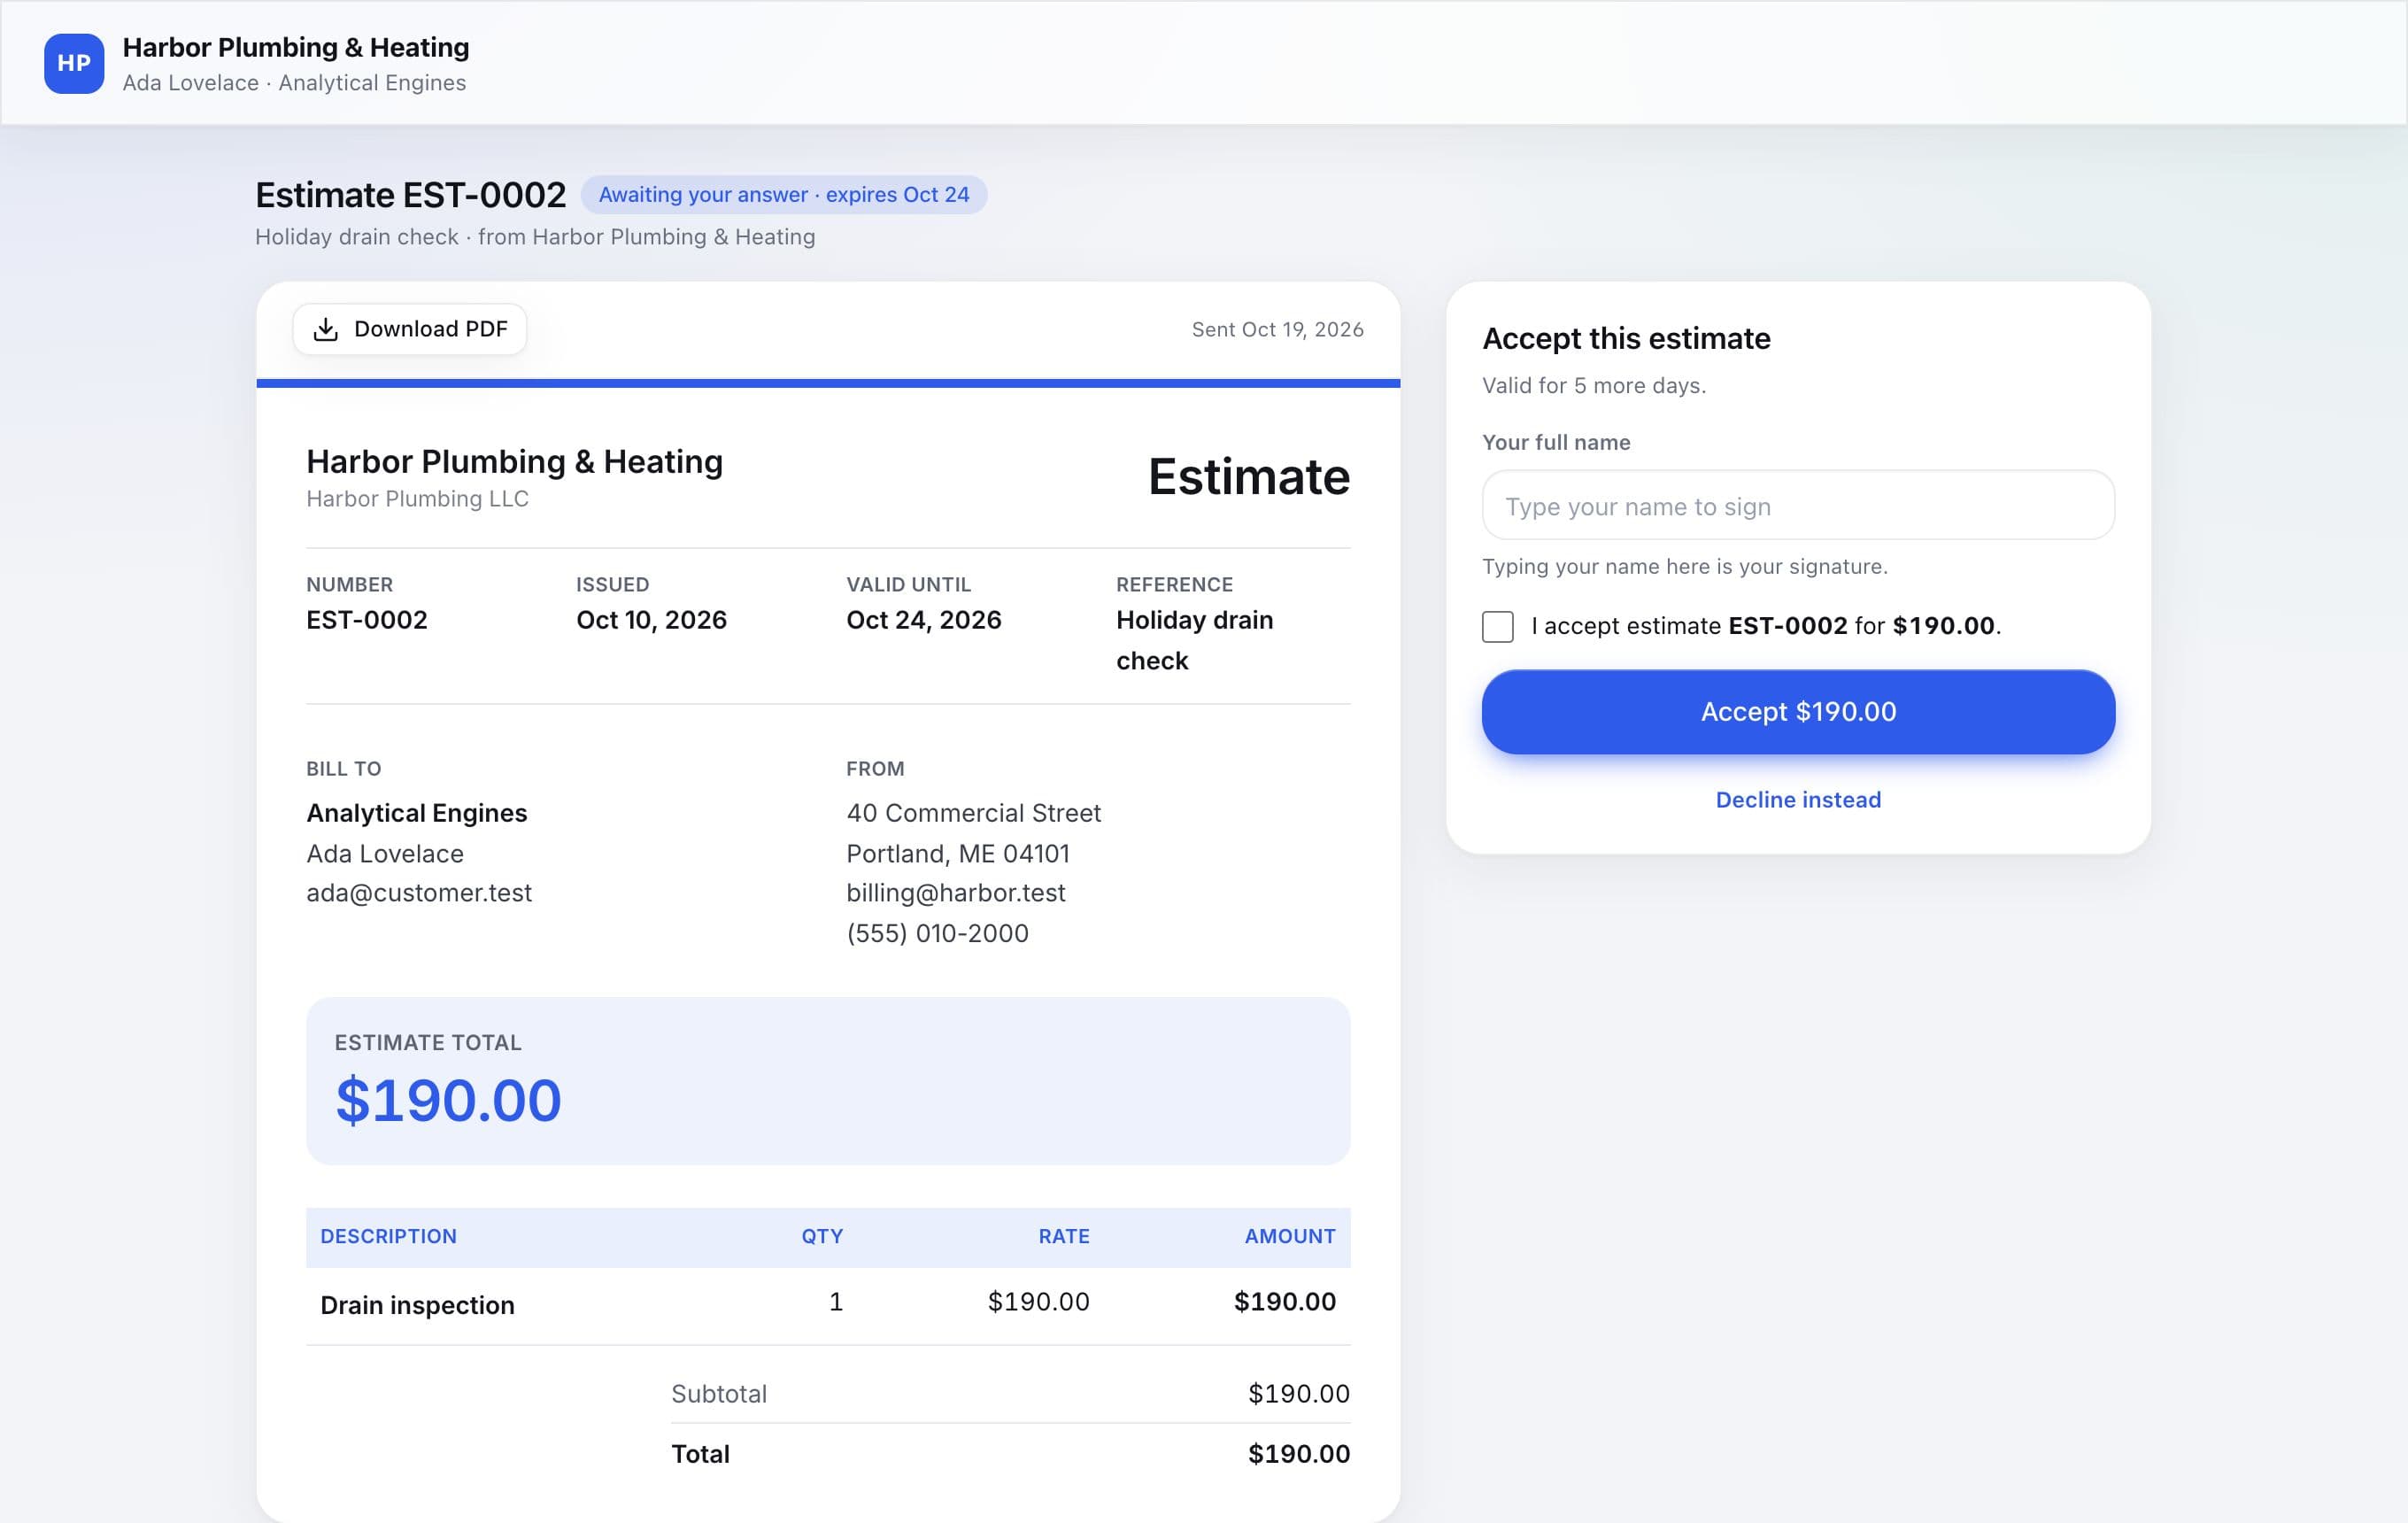Click the email 'ada@customer.test'
Viewport: 2408px width, 1523px height.
[x=419, y=893]
